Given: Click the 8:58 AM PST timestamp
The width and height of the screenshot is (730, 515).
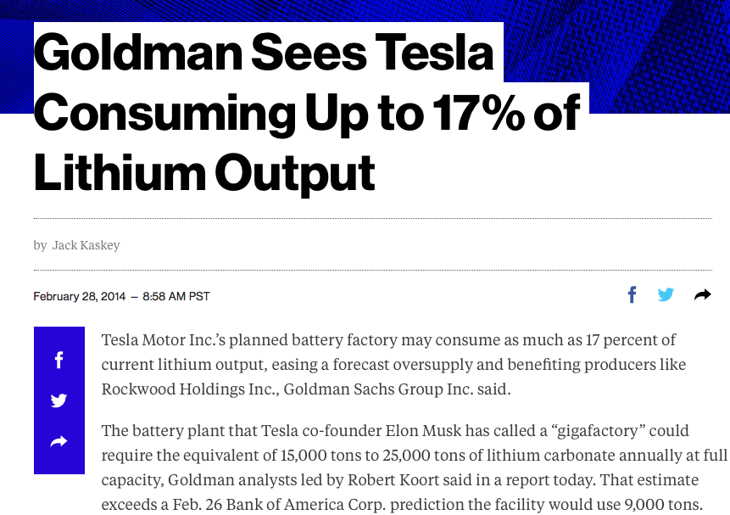Looking at the screenshot, I should point(176,295).
